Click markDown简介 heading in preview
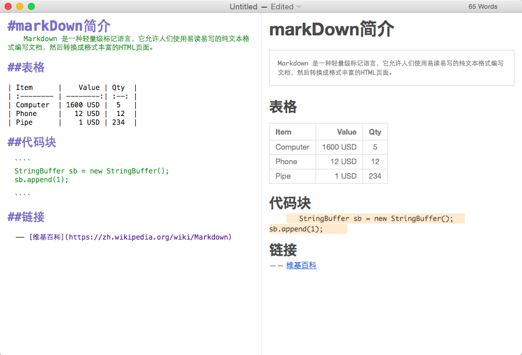Screen dimensions: 522x355 pos(332,29)
